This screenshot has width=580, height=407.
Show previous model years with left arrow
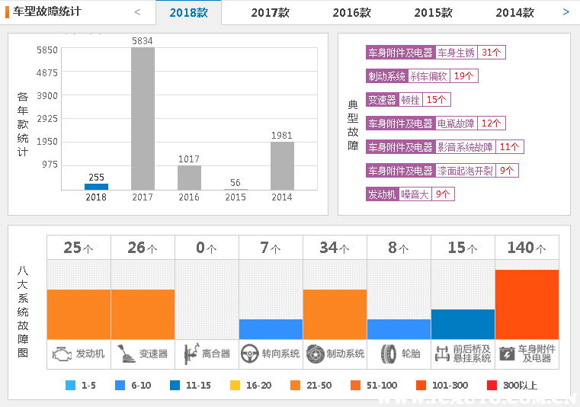click(x=137, y=12)
